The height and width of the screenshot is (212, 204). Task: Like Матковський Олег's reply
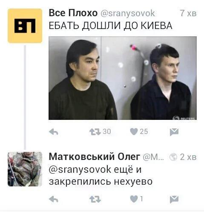[x=134, y=199]
